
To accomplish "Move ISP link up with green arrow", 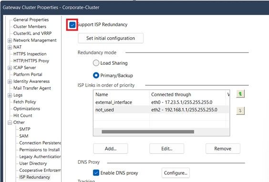I will [240, 94].
